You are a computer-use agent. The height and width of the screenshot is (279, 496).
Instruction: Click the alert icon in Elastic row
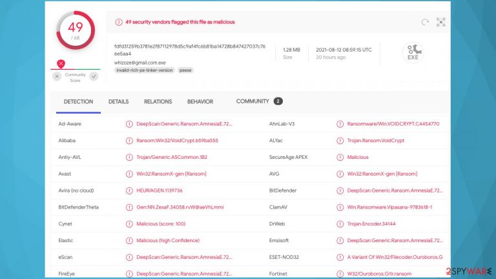129,241
